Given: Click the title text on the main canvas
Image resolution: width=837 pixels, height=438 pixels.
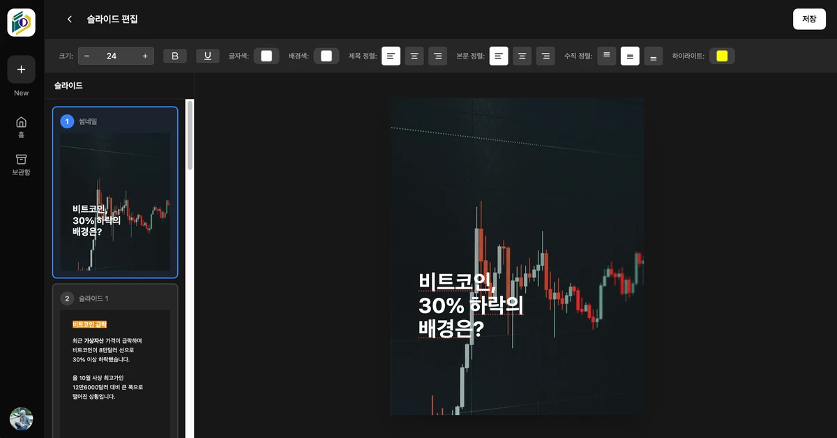Looking at the screenshot, I should point(471,305).
